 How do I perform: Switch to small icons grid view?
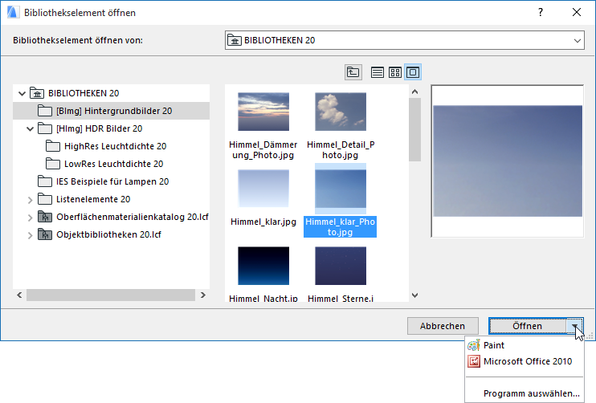(x=395, y=72)
